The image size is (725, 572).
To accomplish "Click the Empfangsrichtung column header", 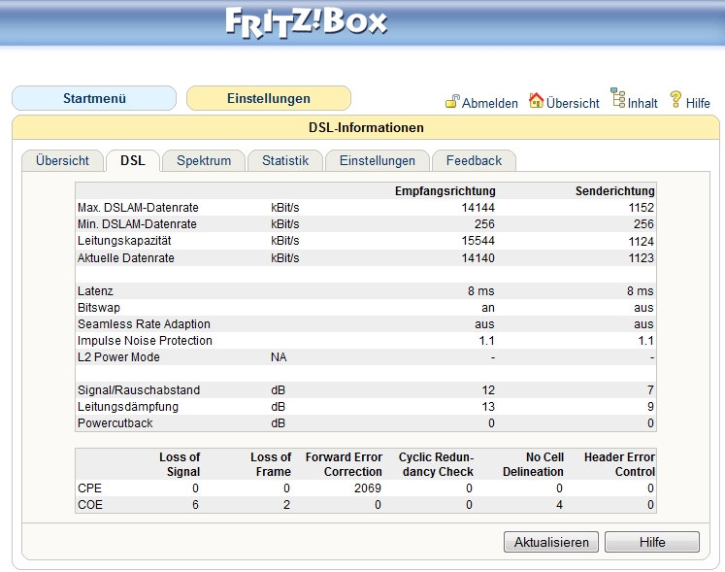I will click(x=445, y=191).
